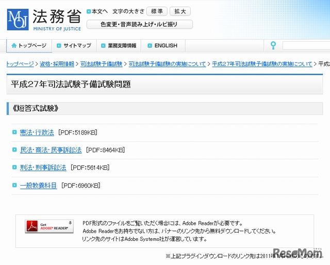This screenshot has width=330, height=265.
Task: Jump to 本文へ link
Action: 100,11
